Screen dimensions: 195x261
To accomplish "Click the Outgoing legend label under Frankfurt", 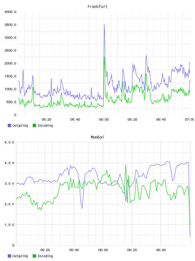I will 20,126.
